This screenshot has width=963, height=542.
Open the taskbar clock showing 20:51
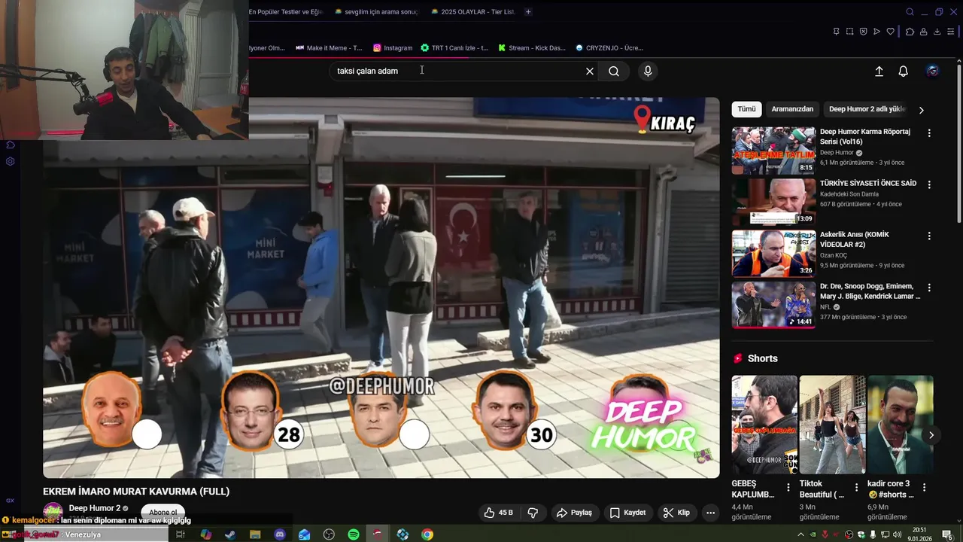[x=919, y=534]
